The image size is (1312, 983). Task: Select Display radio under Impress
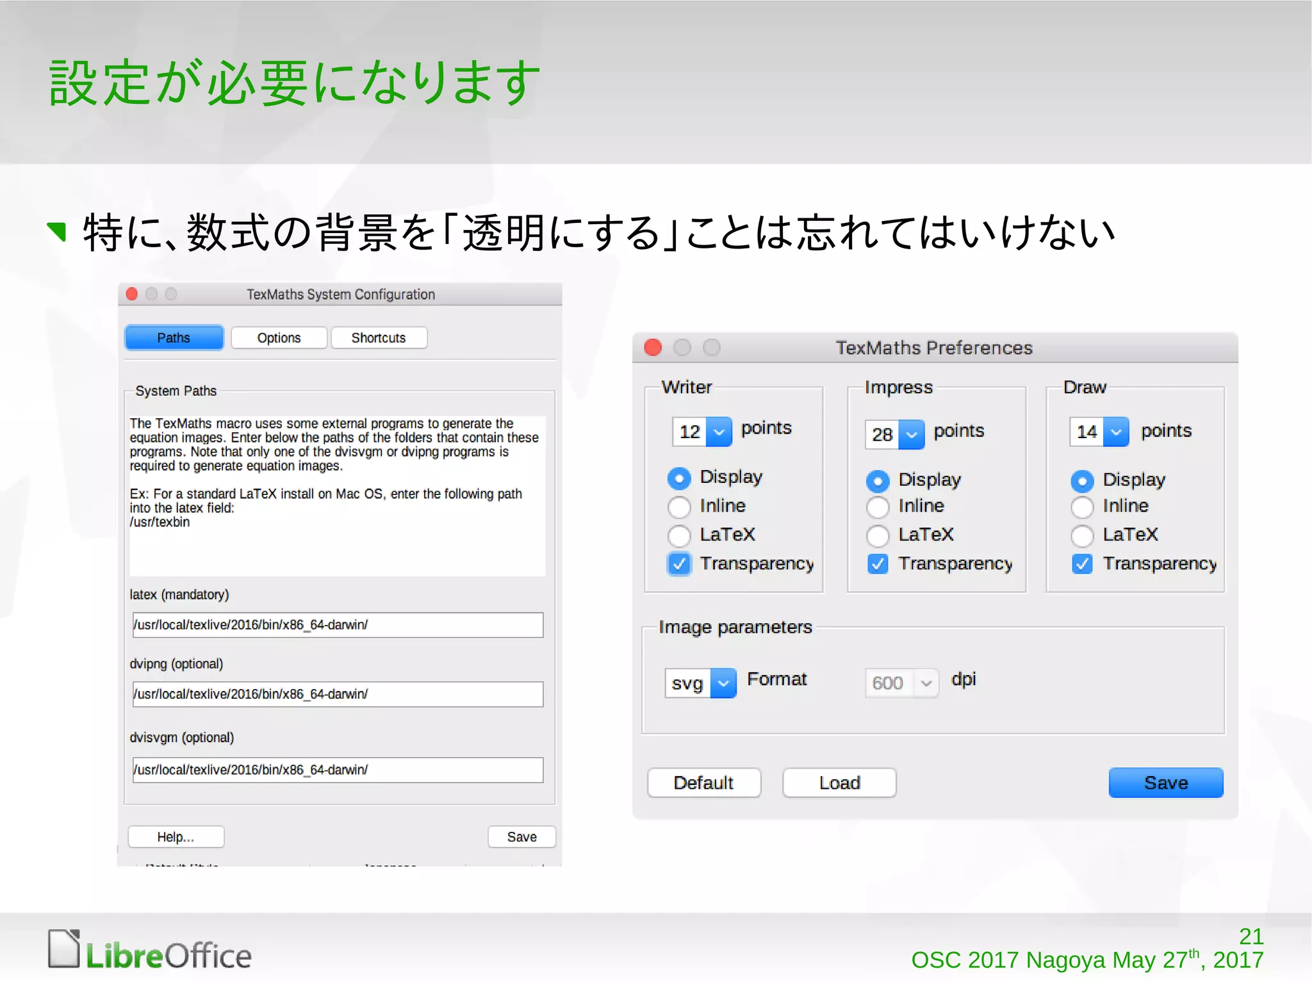click(878, 480)
